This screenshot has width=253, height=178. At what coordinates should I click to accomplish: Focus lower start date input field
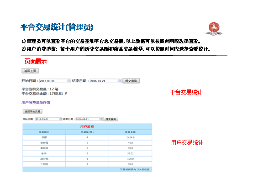coord(49,119)
